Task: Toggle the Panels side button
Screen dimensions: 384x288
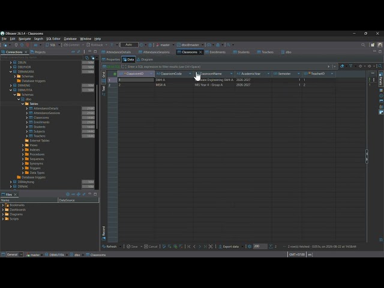Action: pyautogui.click(x=381, y=79)
